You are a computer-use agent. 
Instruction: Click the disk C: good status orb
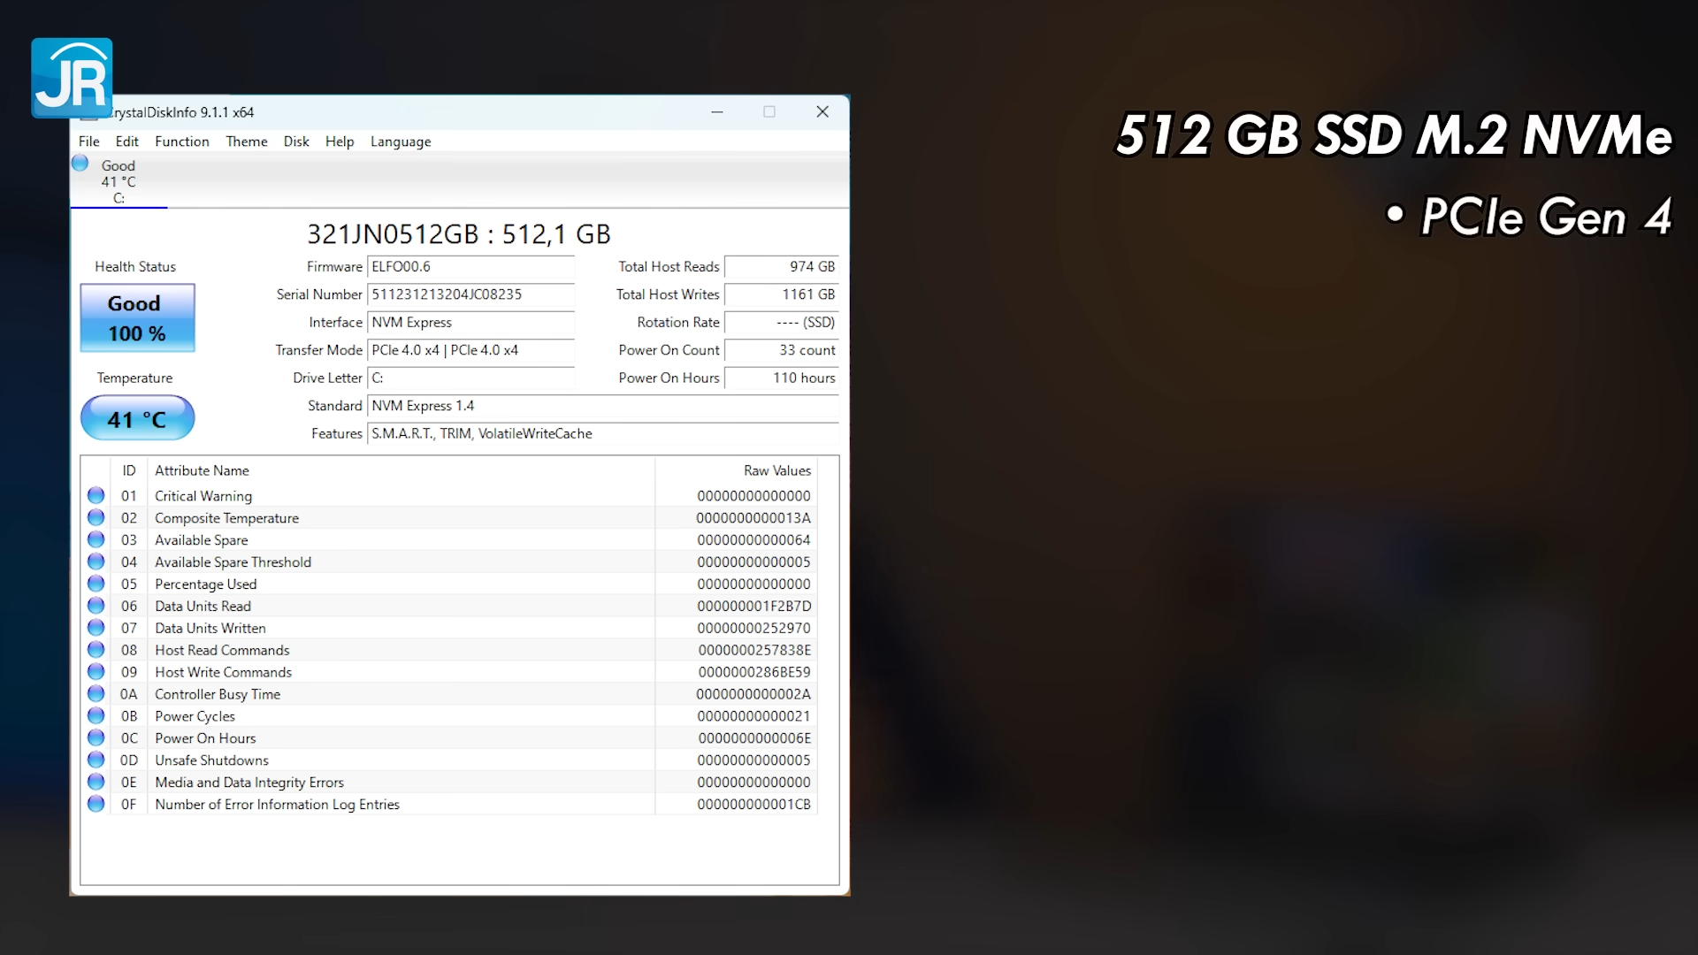[x=80, y=164]
